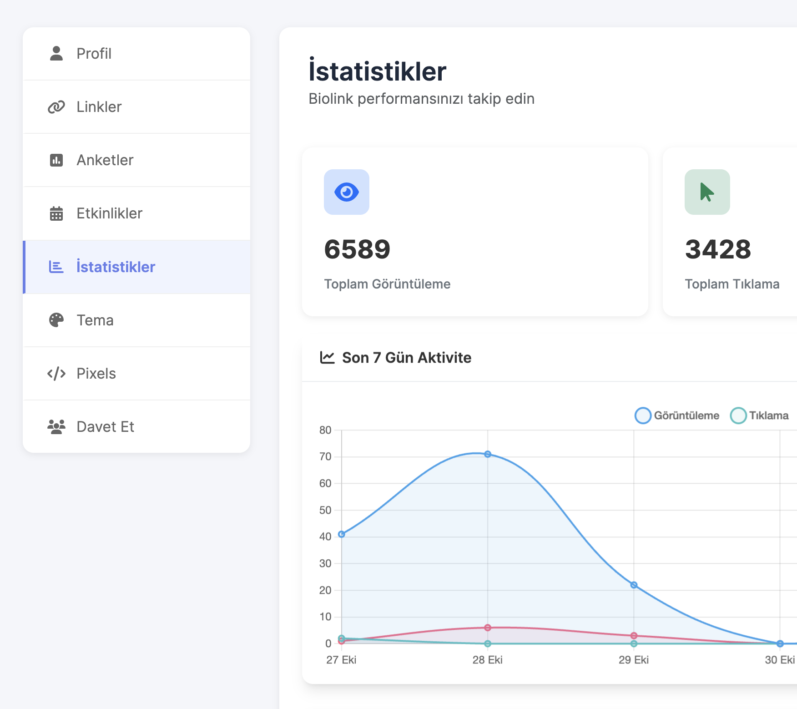797x709 pixels.
Task: Click the Profil person icon
Action: (x=56, y=54)
